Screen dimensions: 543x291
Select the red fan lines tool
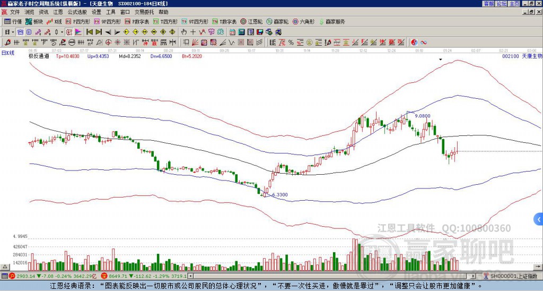[x=195, y=42]
